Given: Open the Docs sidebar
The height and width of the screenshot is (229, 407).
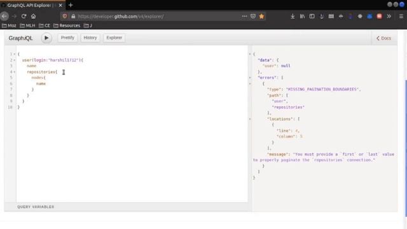Looking at the screenshot, I should coord(383,38).
